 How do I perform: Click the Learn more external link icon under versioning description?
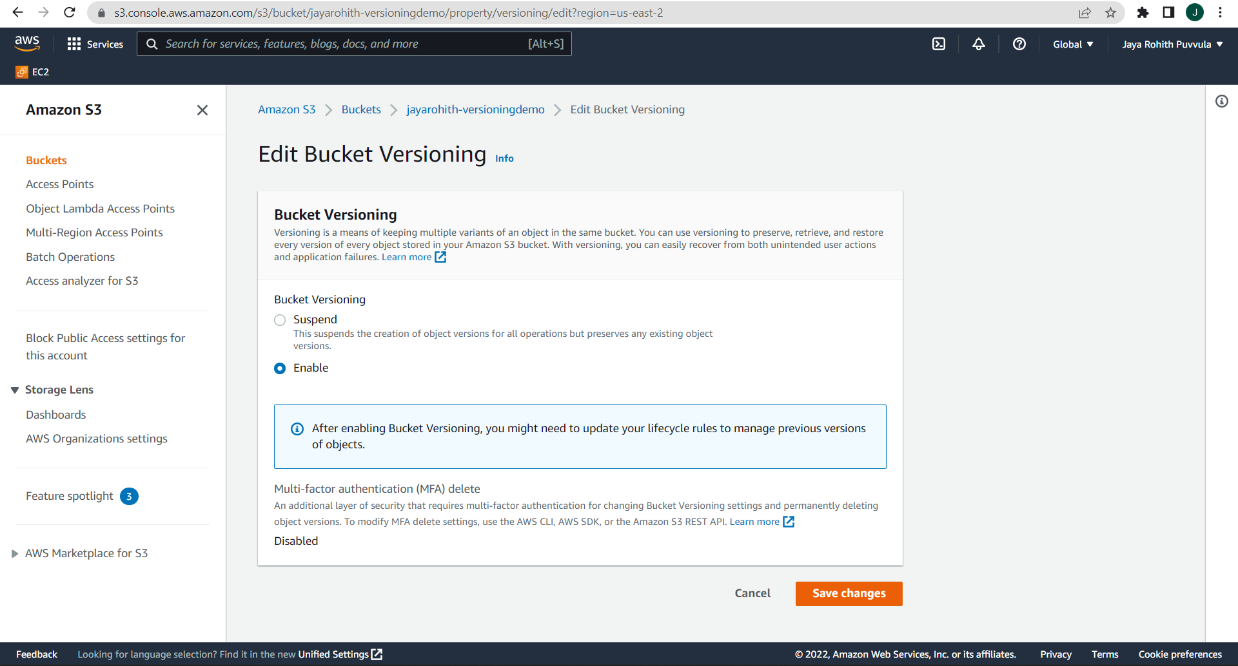pyautogui.click(x=440, y=256)
